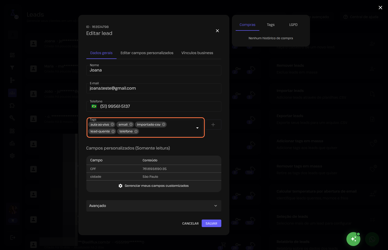Open the green AI assistant button
The width and height of the screenshot is (388, 250).
353,239
